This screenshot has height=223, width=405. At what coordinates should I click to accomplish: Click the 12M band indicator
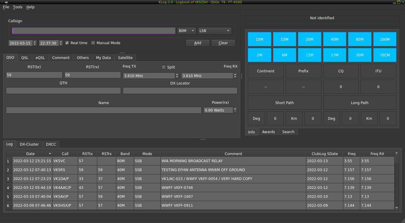tap(310, 55)
